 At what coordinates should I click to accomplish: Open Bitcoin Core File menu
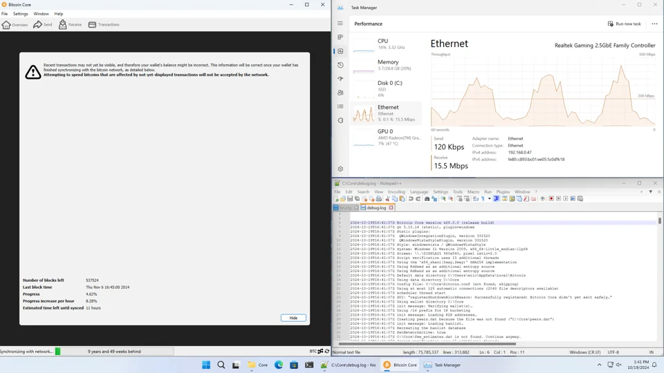click(x=4, y=14)
